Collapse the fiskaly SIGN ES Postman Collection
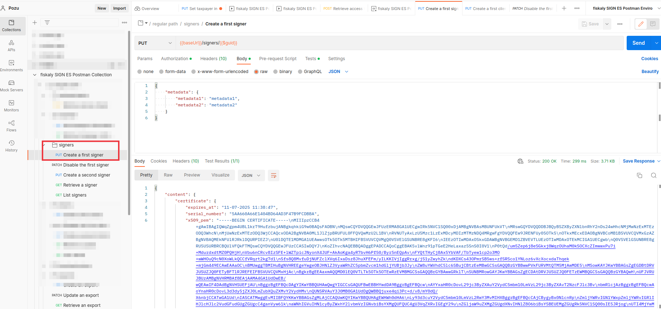 tap(35, 75)
